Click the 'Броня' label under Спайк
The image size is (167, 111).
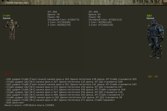(x=6, y=18)
